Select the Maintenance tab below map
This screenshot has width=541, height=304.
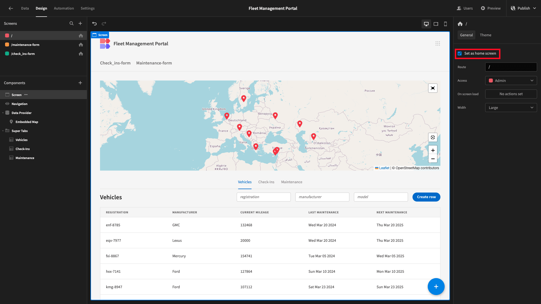point(292,182)
